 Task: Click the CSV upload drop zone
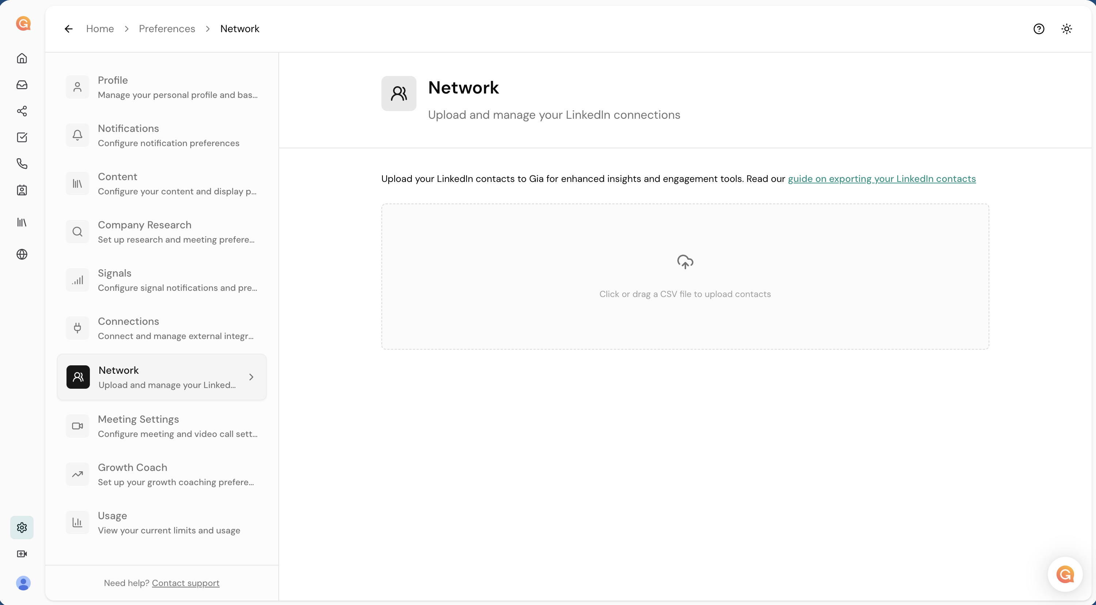click(685, 277)
